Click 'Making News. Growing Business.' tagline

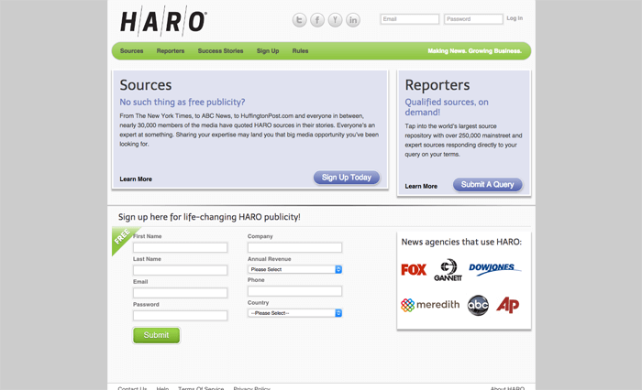474,51
